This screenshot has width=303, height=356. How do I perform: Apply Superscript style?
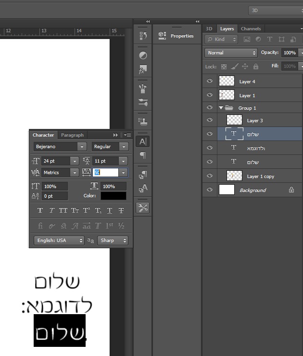click(86, 210)
